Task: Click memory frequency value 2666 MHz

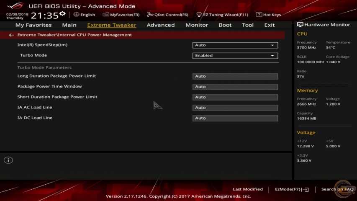Action: (306, 104)
